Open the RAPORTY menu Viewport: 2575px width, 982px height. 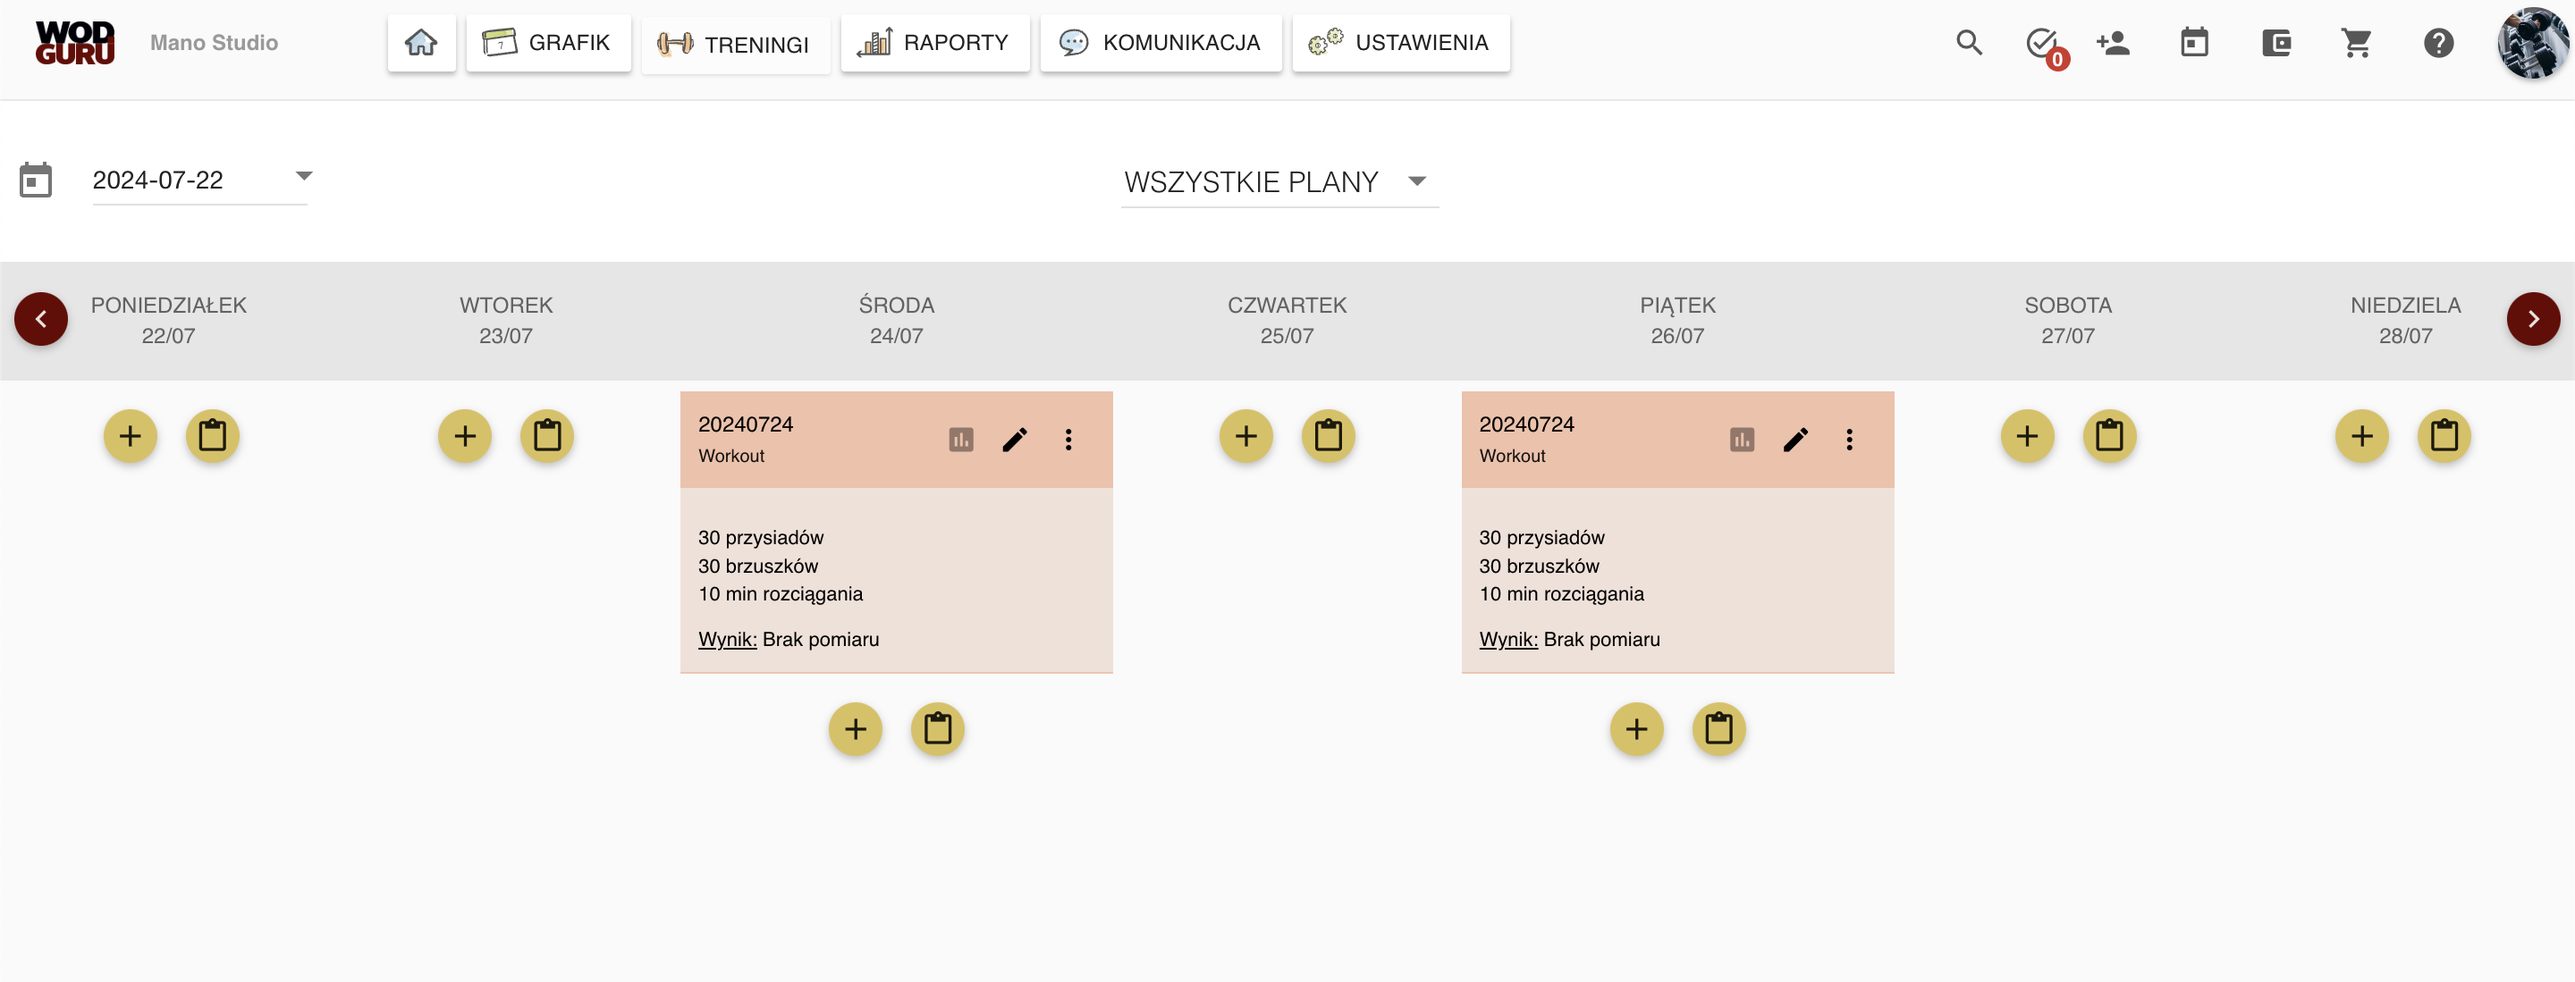[934, 43]
